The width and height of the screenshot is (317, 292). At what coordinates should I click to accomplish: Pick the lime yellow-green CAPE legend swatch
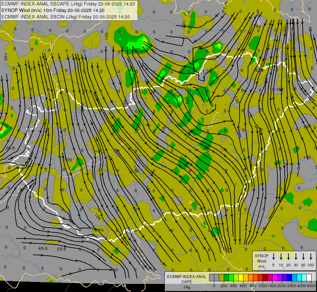(236, 277)
